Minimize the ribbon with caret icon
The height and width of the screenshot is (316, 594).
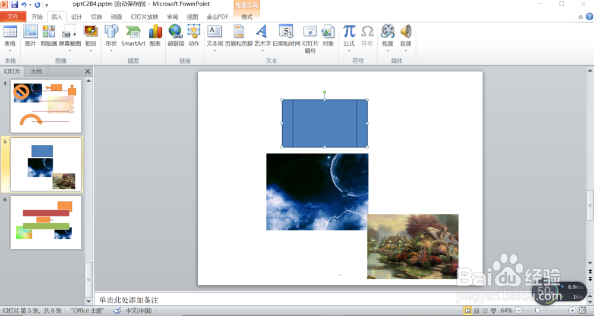click(x=580, y=17)
